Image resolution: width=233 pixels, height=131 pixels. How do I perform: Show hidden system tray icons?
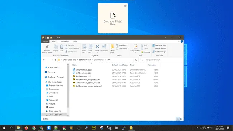click(x=197, y=128)
